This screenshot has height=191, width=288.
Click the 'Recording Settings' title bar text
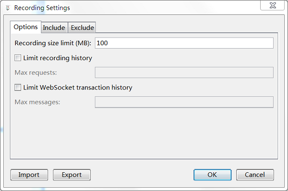(42, 8)
